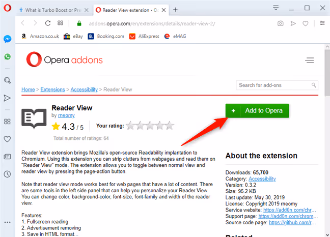Click the search magnifier in add-ons search
The height and width of the screenshot is (237, 330).
314,85
